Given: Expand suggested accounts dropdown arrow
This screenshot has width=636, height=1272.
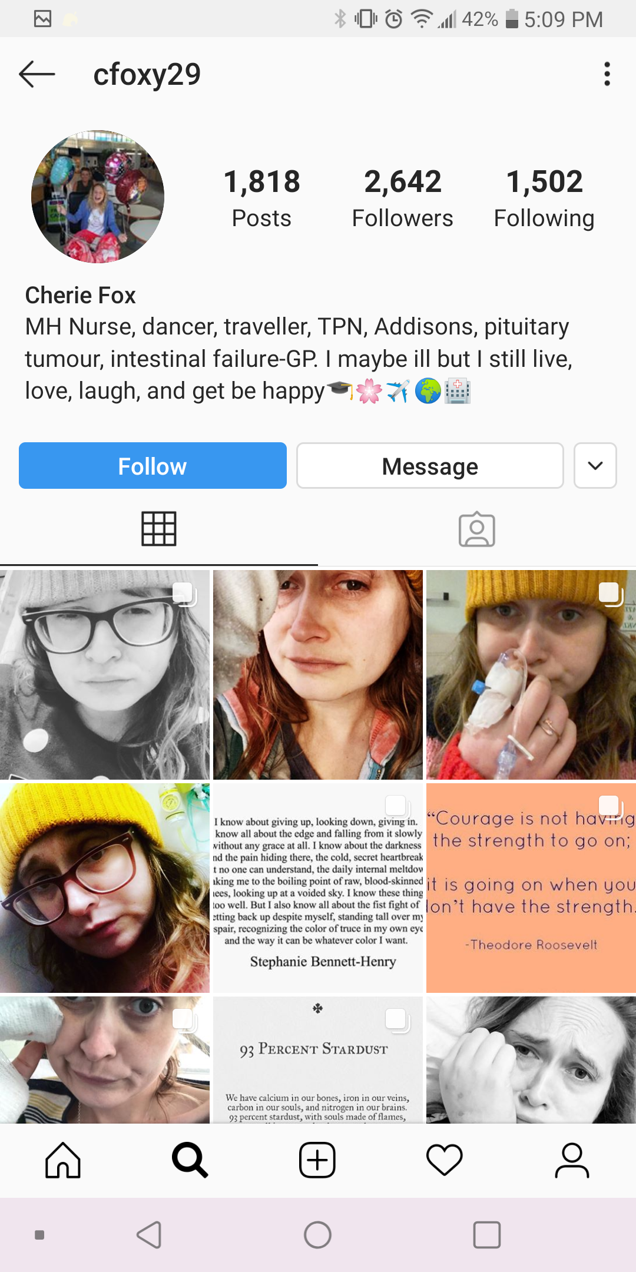Looking at the screenshot, I should 595,465.
